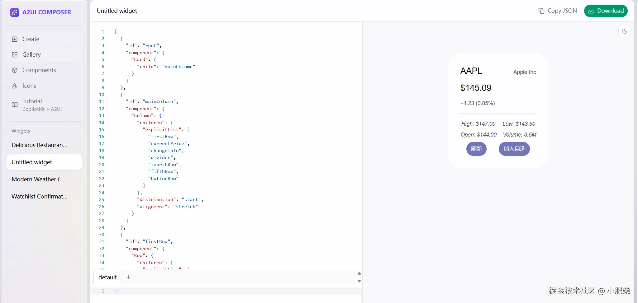Image resolution: width=638 pixels, height=303 pixels.
Task: Add a new data tab with plus icon
Action: click(x=129, y=277)
